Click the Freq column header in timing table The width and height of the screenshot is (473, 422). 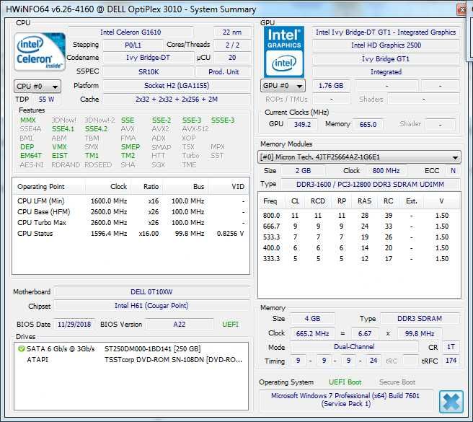point(270,201)
